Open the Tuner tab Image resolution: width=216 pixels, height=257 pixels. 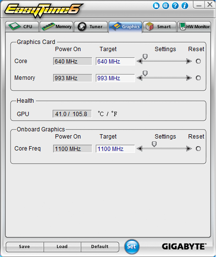(x=91, y=27)
